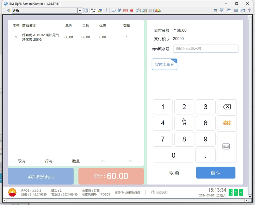
Task: Click the backspace key on the keypad
Action: pyautogui.click(x=227, y=107)
